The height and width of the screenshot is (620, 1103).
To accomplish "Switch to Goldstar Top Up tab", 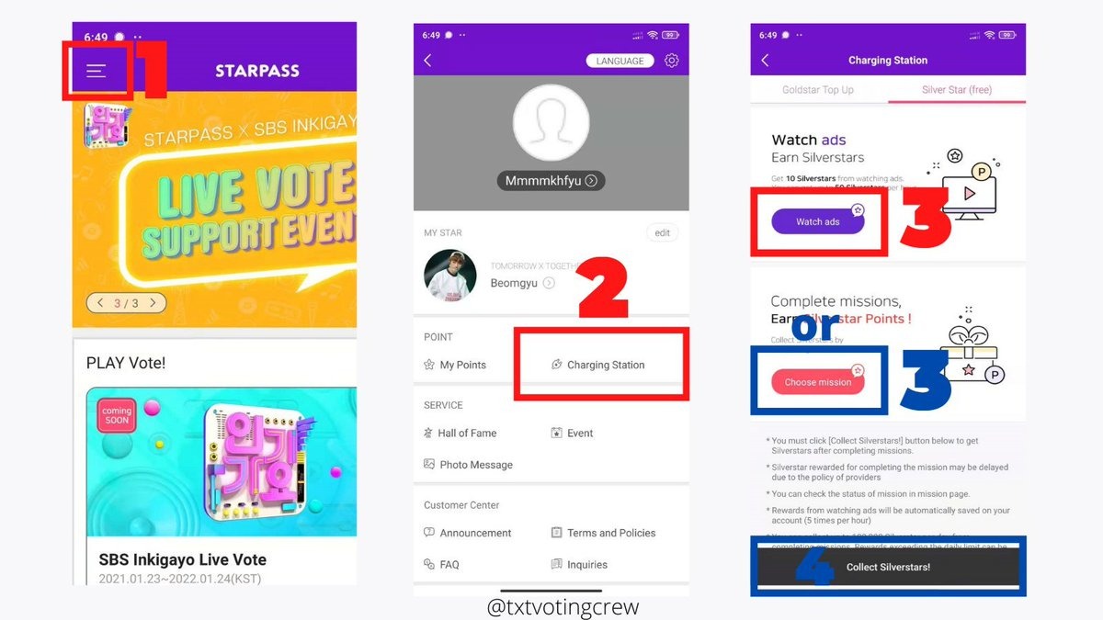I will [x=818, y=90].
